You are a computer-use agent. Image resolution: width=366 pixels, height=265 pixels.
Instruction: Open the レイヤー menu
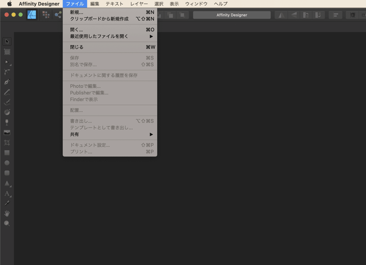139,4
